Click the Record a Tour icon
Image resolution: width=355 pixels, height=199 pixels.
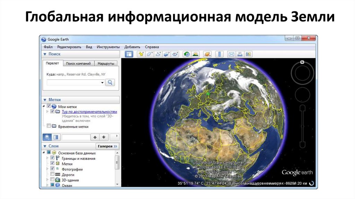coord(175,54)
